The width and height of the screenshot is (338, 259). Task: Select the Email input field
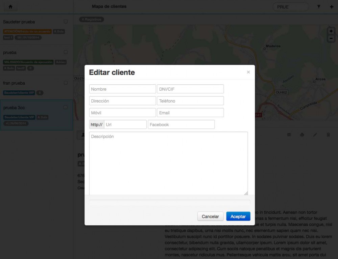click(190, 113)
